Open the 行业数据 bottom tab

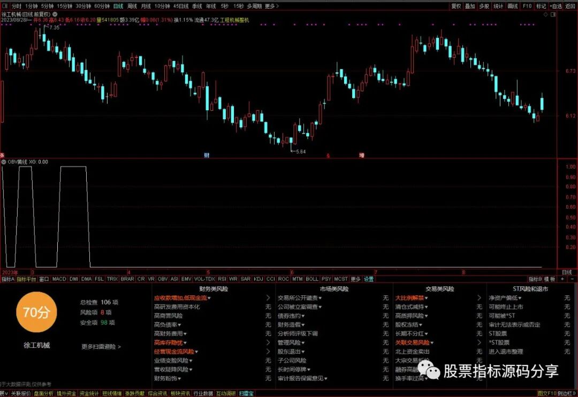203,394
